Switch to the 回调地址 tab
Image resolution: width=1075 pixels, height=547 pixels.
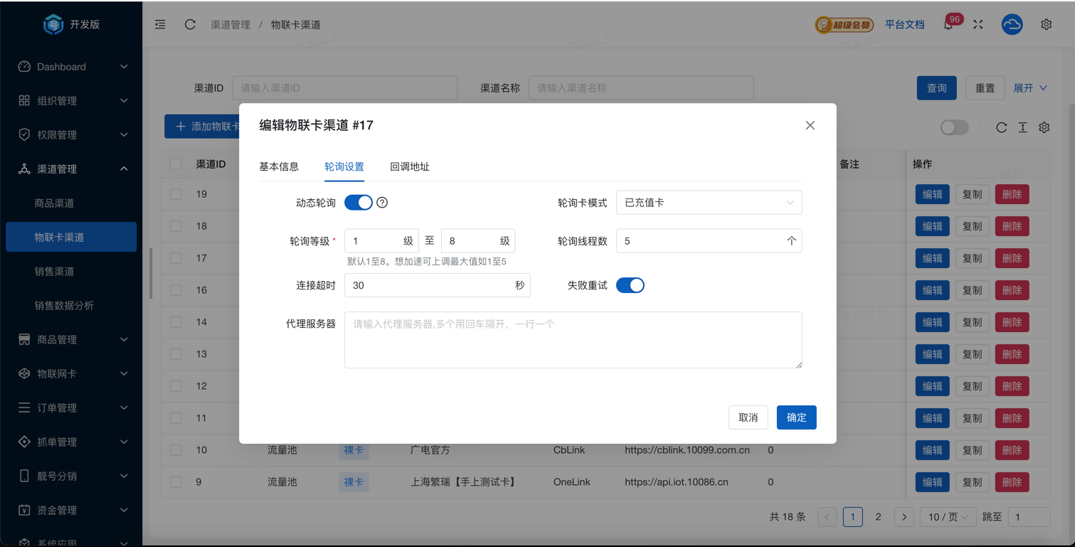[410, 166]
